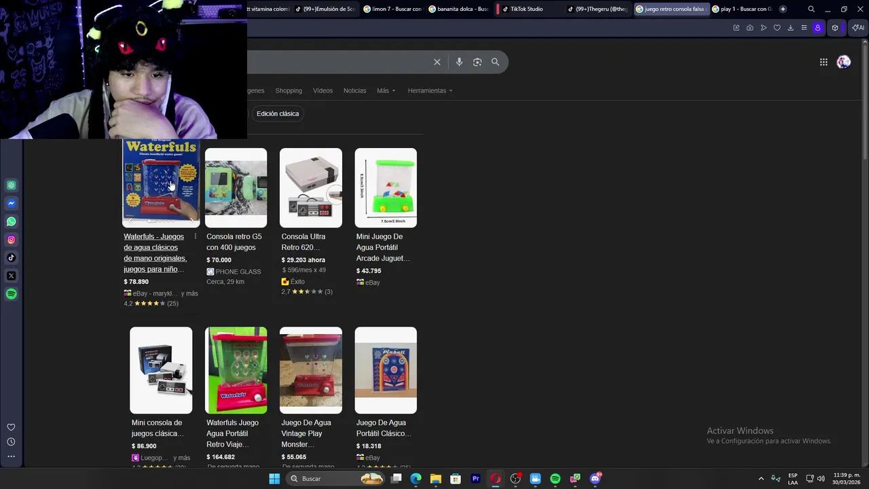Image resolution: width=869 pixels, height=489 pixels.
Task: Click the gray NES-style console image
Action: point(311,187)
